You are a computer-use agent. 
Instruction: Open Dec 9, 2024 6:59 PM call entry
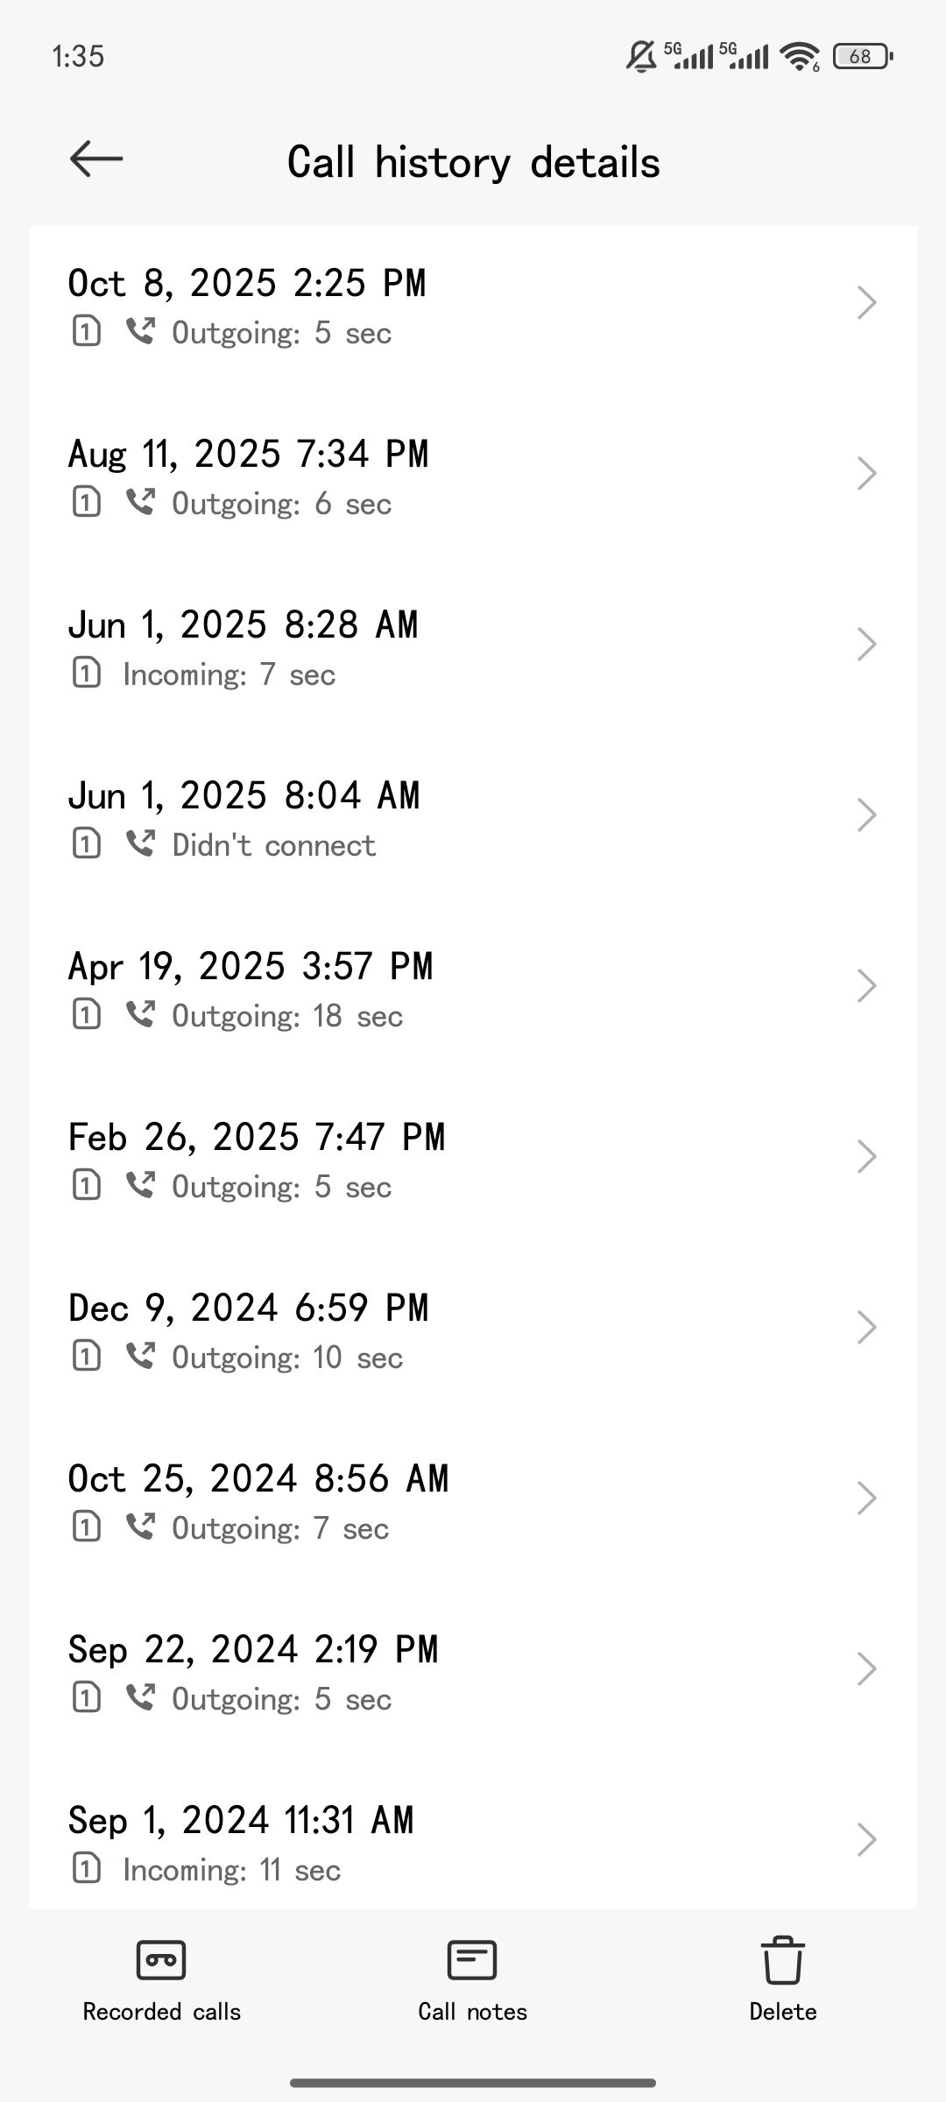(438, 1328)
